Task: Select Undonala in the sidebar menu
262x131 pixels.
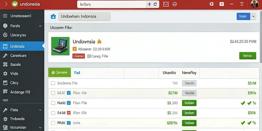Action: (x=22, y=46)
